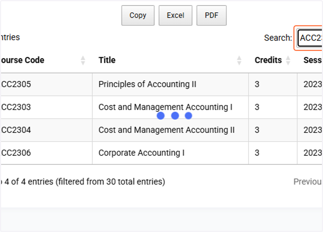Select the Cost and Management Accounting II cell
The image size is (323, 232).
170,130
